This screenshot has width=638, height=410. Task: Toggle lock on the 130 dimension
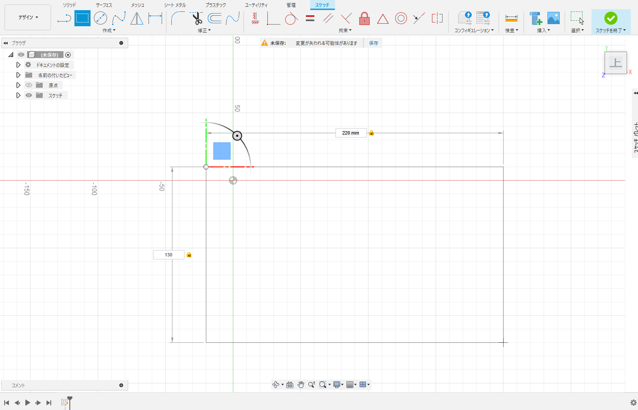coord(189,255)
